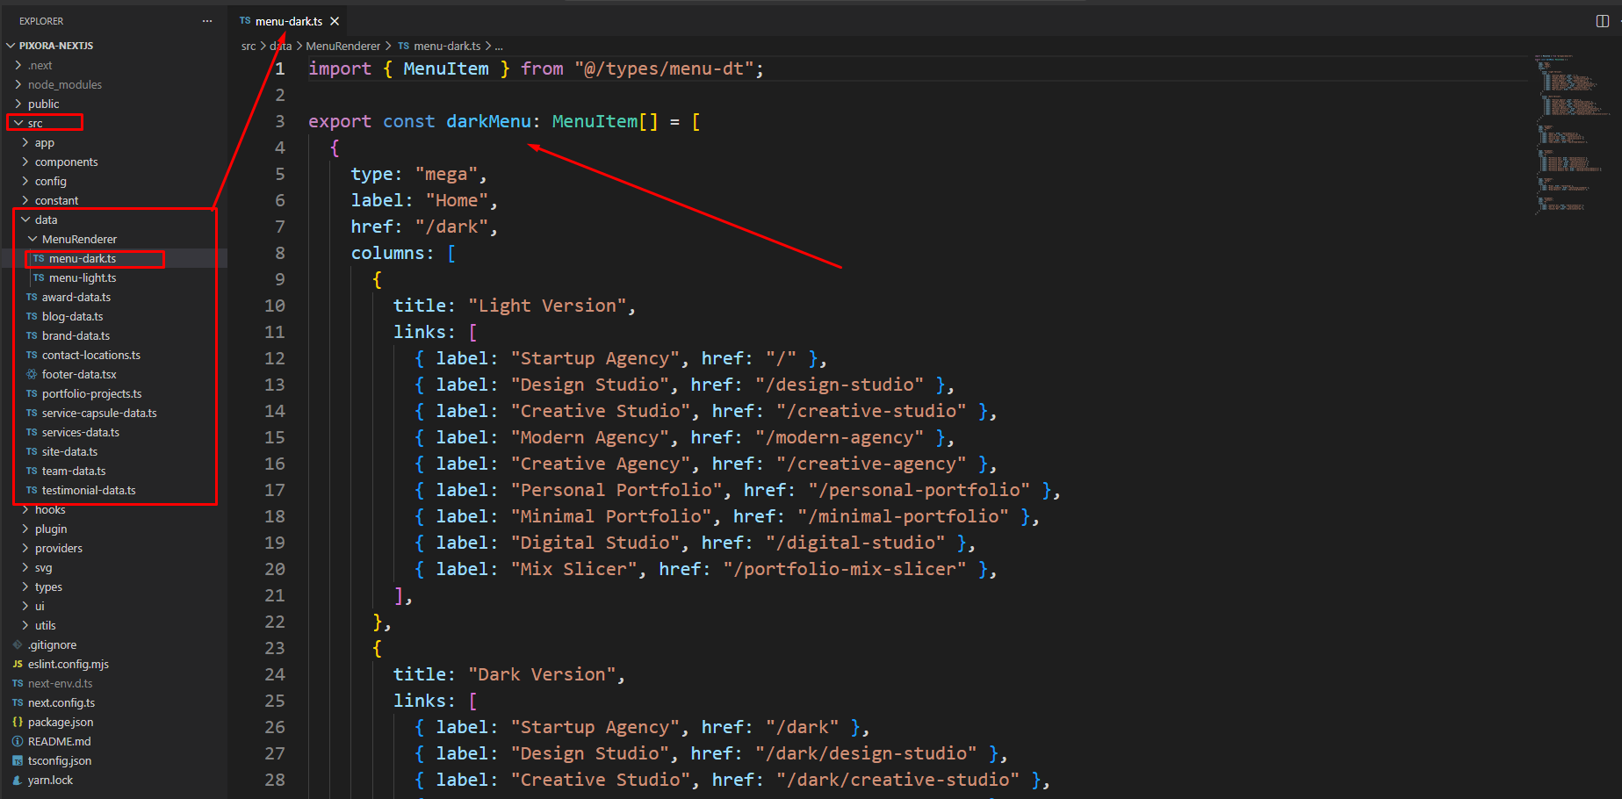
Task: Close the menu-dark.ts editor tab
Action: 335,21
